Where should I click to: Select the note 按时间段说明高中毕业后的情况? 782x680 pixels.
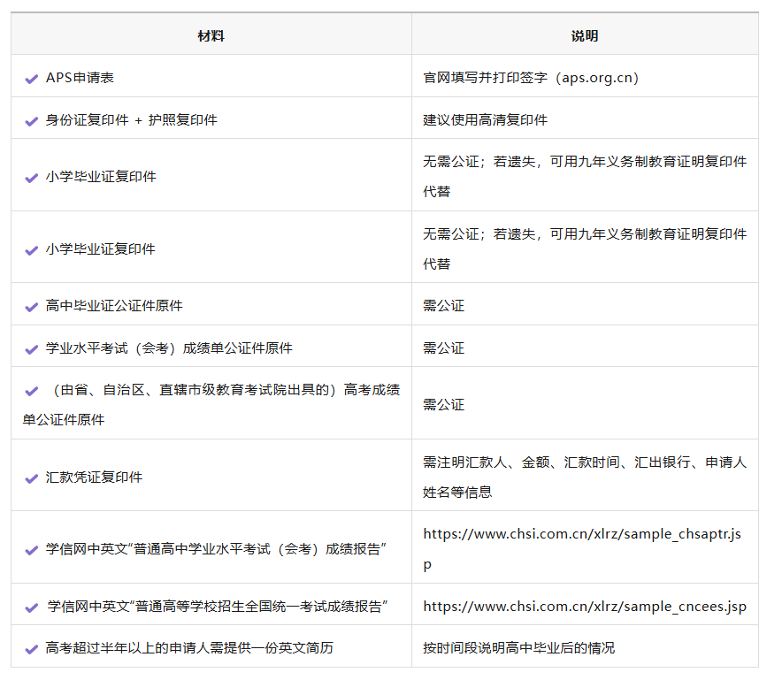[519, 647]
